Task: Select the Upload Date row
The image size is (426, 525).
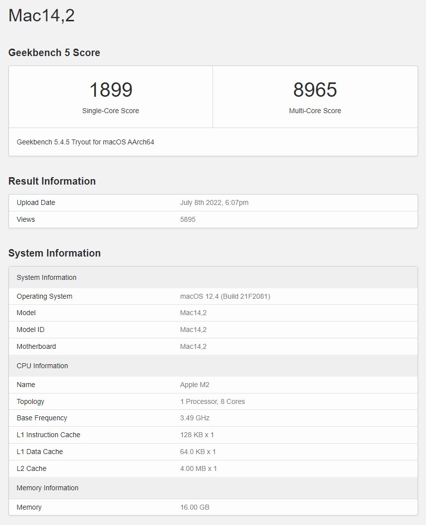Action: coord(36,202)
